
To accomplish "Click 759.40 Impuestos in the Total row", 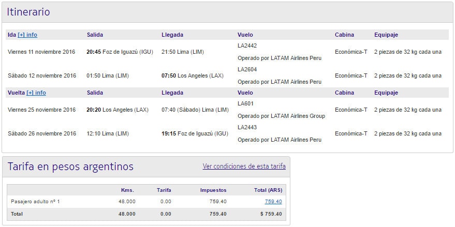I will [218, 214].
